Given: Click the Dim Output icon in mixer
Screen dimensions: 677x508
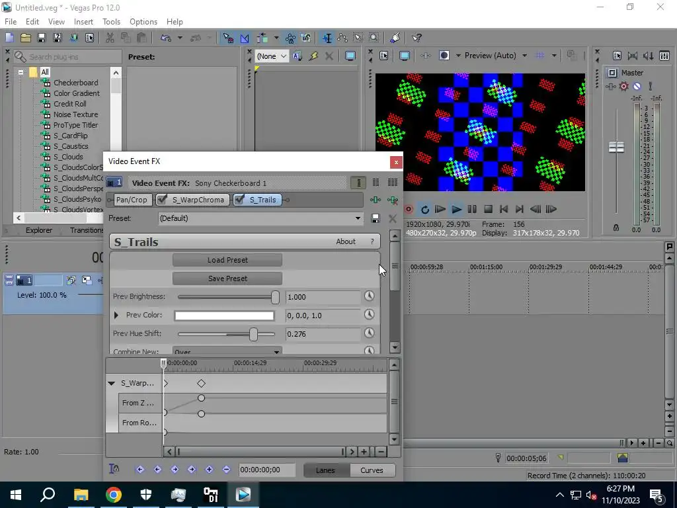Looking at the screenshot, I should pos(648,56).
